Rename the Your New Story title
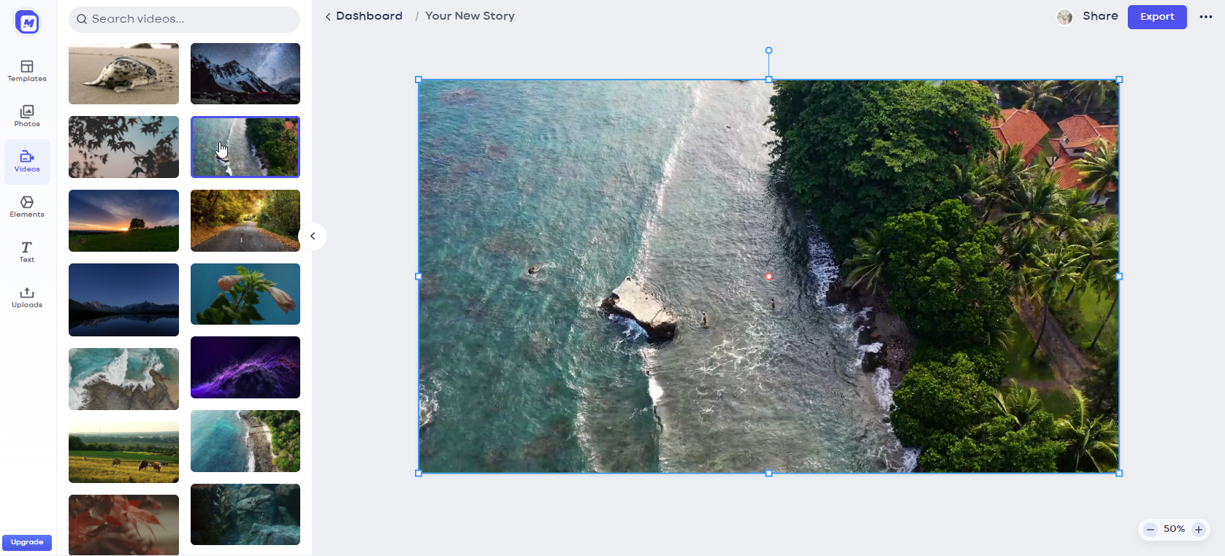The image size is (1225, 556). coord(470,16)
